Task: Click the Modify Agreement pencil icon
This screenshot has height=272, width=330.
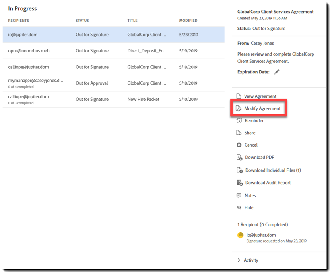Action: (239, 108)
